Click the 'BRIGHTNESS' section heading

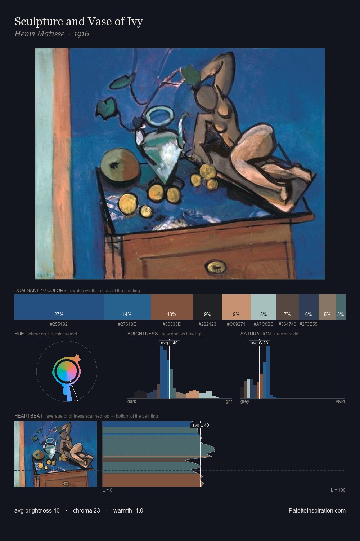pos(143,334)
